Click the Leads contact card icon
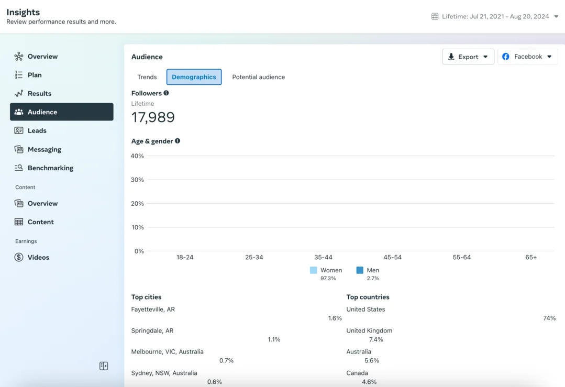The width and height of the screenshot is (565, 387). pyautogui.click(x=19, y=130)
